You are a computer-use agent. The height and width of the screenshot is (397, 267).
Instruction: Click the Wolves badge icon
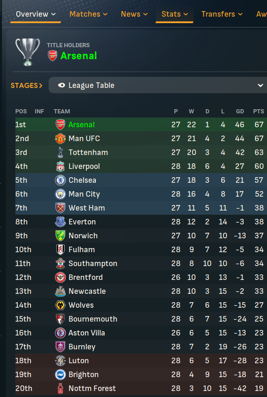pos(60,305)
